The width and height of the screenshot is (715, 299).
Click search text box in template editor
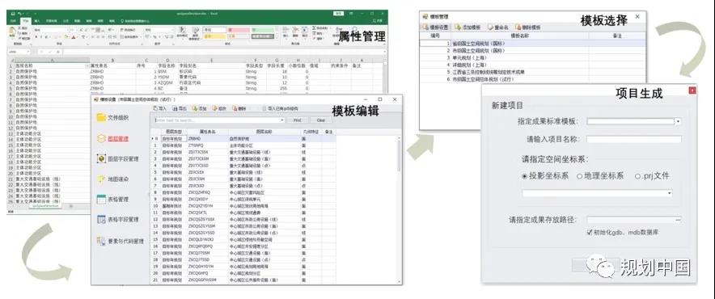[217, 120]
